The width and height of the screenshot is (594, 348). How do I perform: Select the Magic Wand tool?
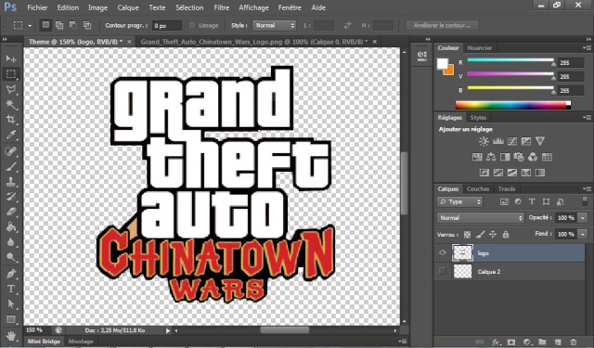(11, 104)
